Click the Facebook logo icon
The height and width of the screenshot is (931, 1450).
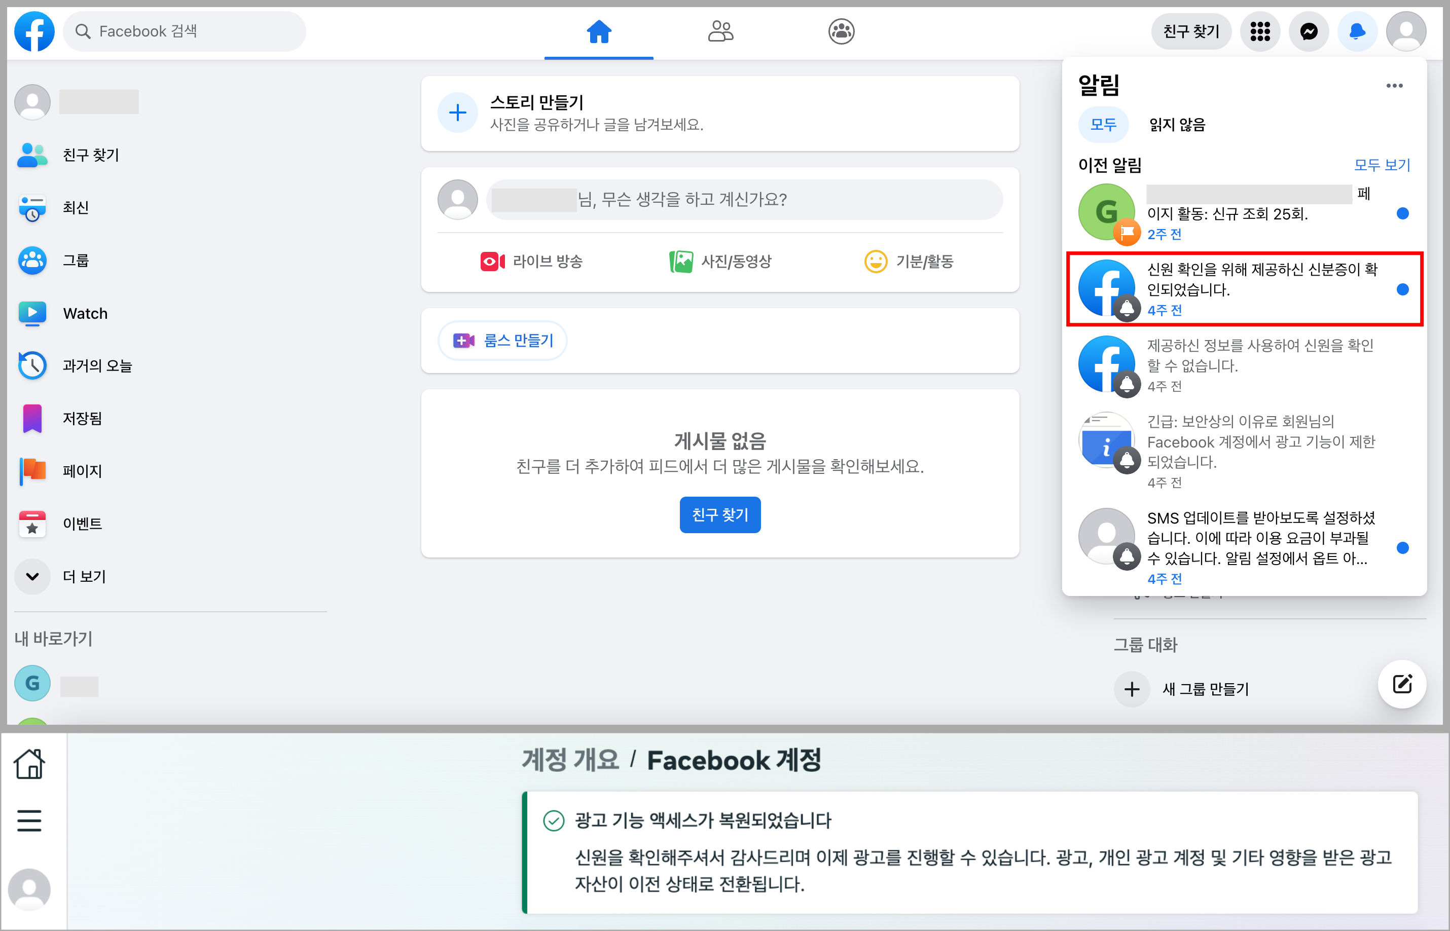pyautogui.click(x=34, y=31)
